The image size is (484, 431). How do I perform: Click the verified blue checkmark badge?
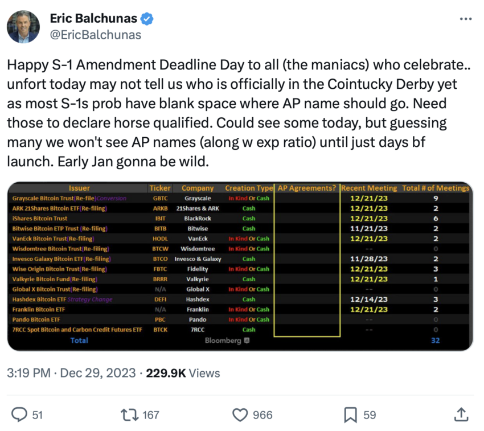(147, 19)
